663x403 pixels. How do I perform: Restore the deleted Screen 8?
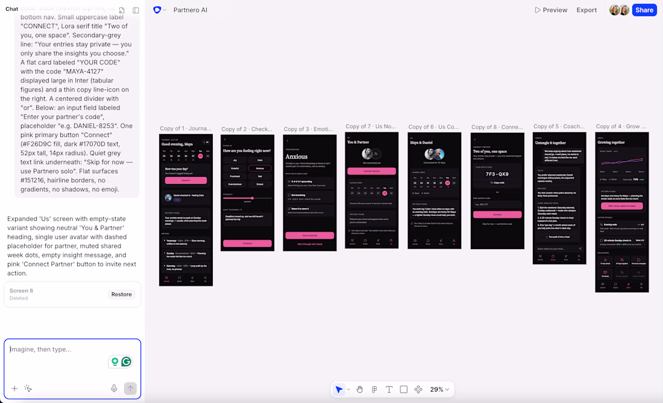121,294
